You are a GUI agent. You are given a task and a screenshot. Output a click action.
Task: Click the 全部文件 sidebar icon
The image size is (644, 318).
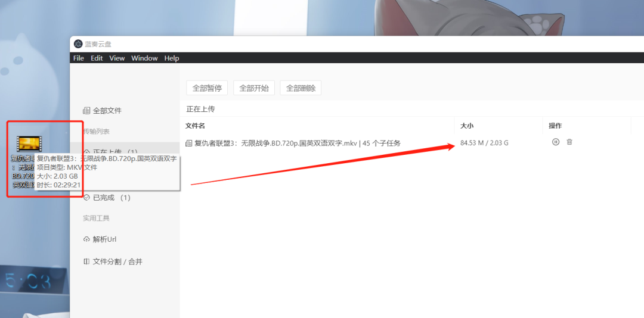87,111
